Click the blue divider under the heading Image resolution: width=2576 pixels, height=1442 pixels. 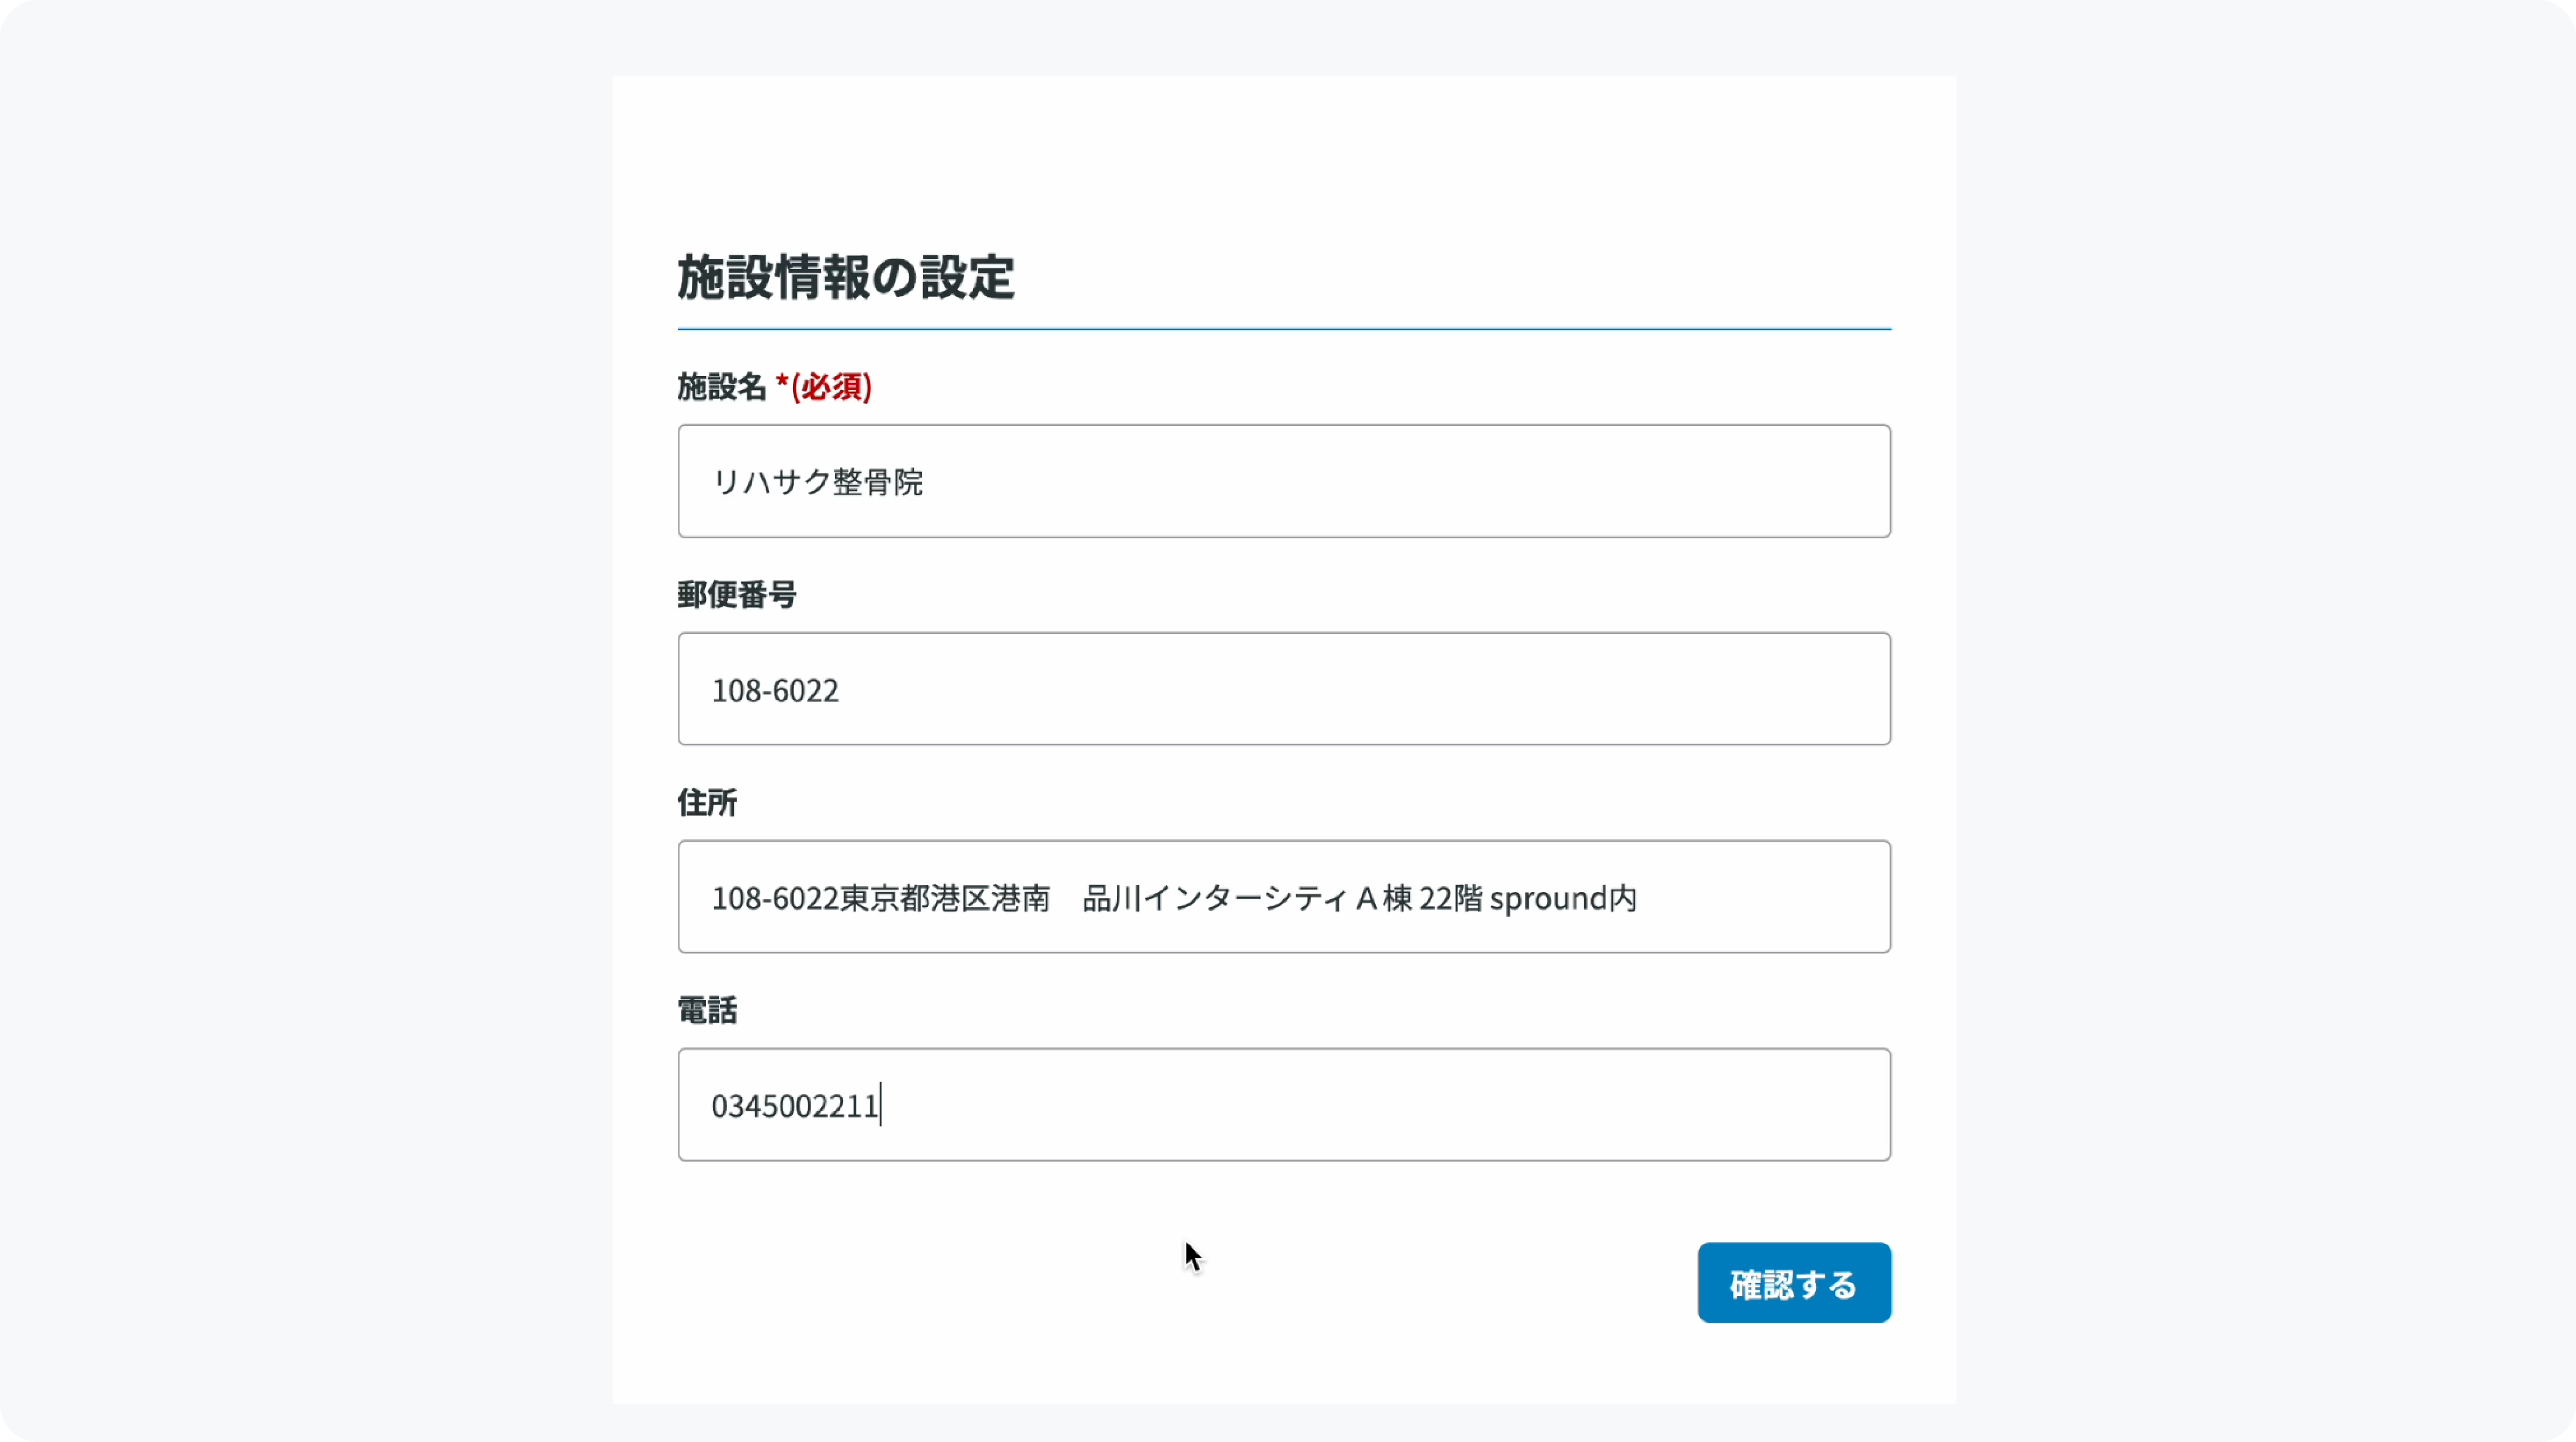(x=1283, y=327)
